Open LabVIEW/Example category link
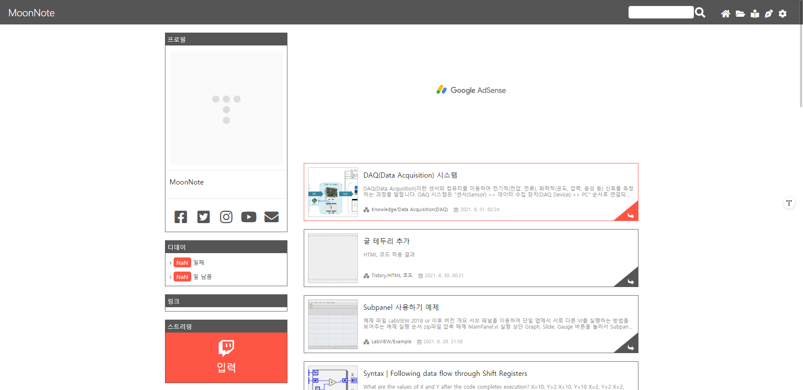Viewport: 803px width, 390px height. (391, 342)
